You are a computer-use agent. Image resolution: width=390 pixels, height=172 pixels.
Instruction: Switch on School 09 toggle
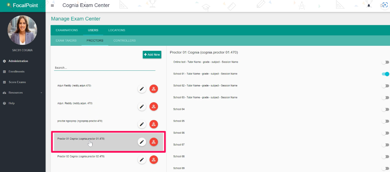point(386,168)
